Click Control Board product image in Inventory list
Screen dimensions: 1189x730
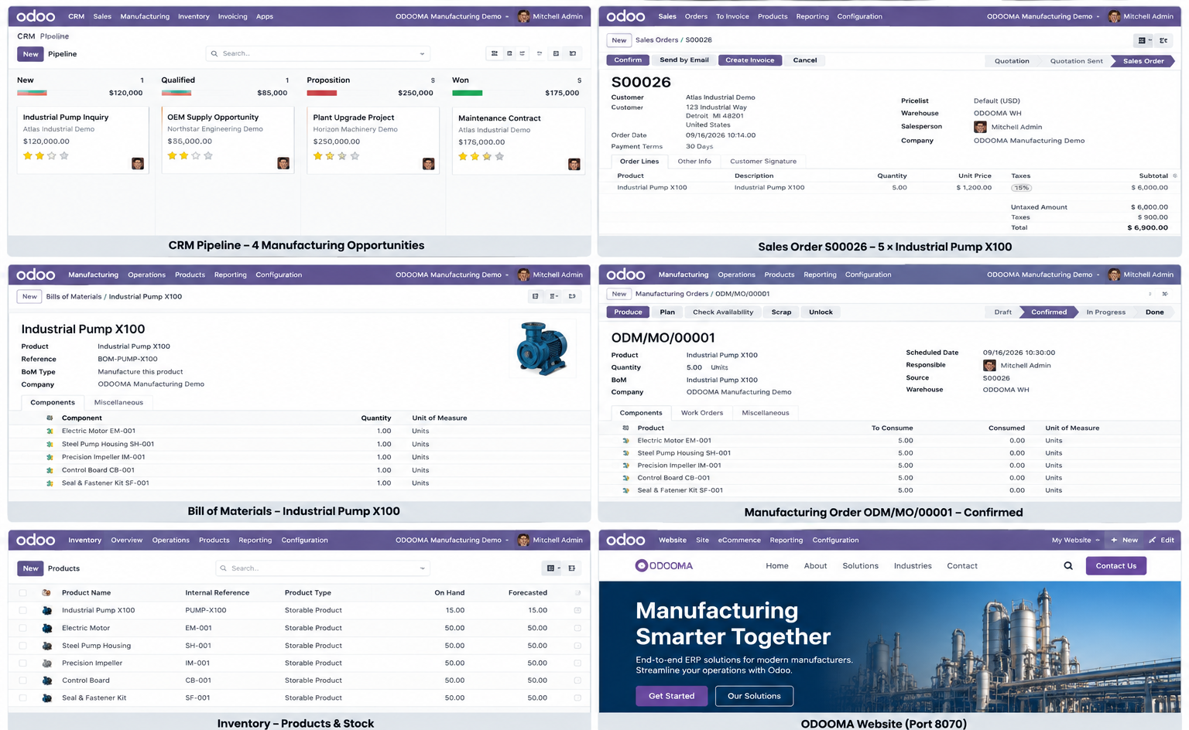[x=47, y=681]
